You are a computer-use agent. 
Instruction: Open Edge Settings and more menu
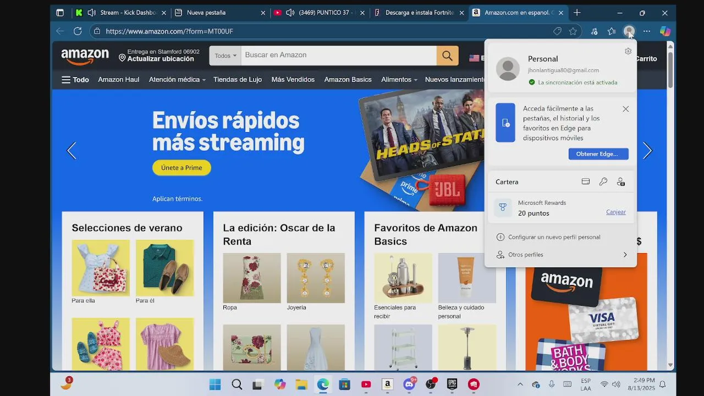coord(647,31)
